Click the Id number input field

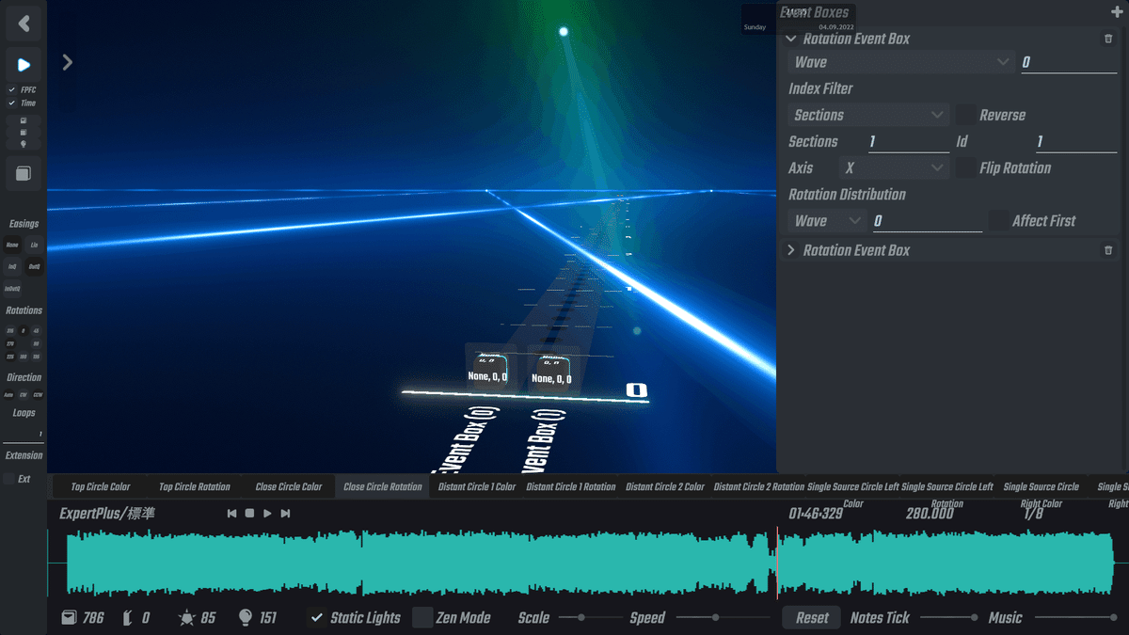coord(1076,142)
